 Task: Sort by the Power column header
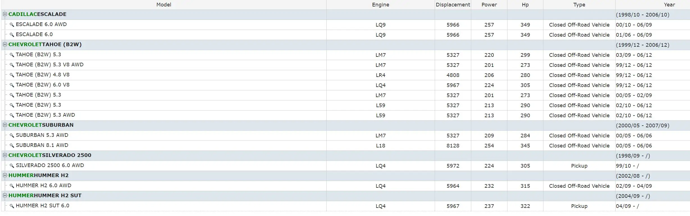[489, 5]
